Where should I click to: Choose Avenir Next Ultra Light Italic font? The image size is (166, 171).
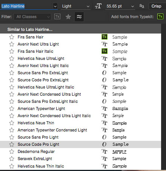80,66
